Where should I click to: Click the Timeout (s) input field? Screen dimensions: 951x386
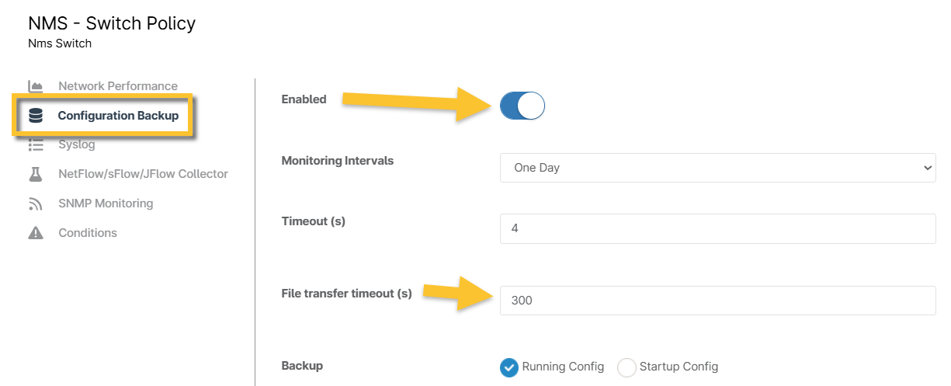pos(717,229)
